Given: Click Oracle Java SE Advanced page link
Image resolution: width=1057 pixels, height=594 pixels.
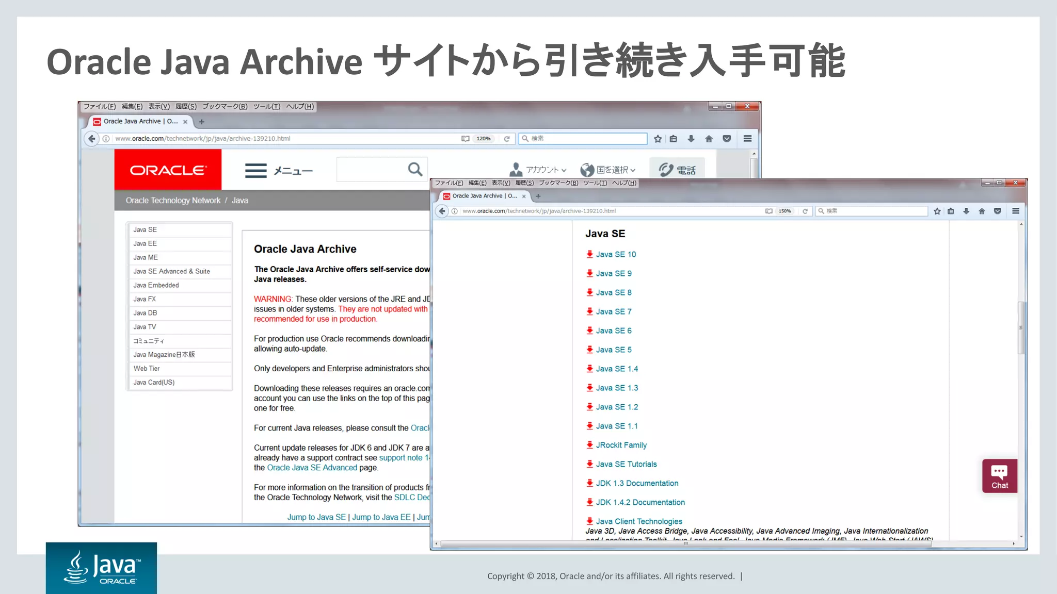Looking at the screenshot, I should (312, 468).
